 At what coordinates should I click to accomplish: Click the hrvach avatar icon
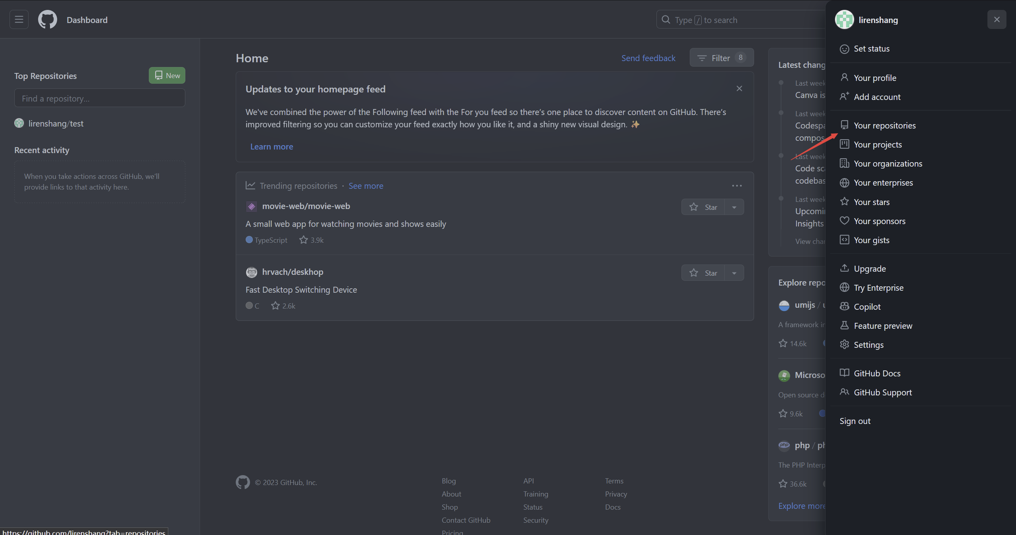(251, 272)
